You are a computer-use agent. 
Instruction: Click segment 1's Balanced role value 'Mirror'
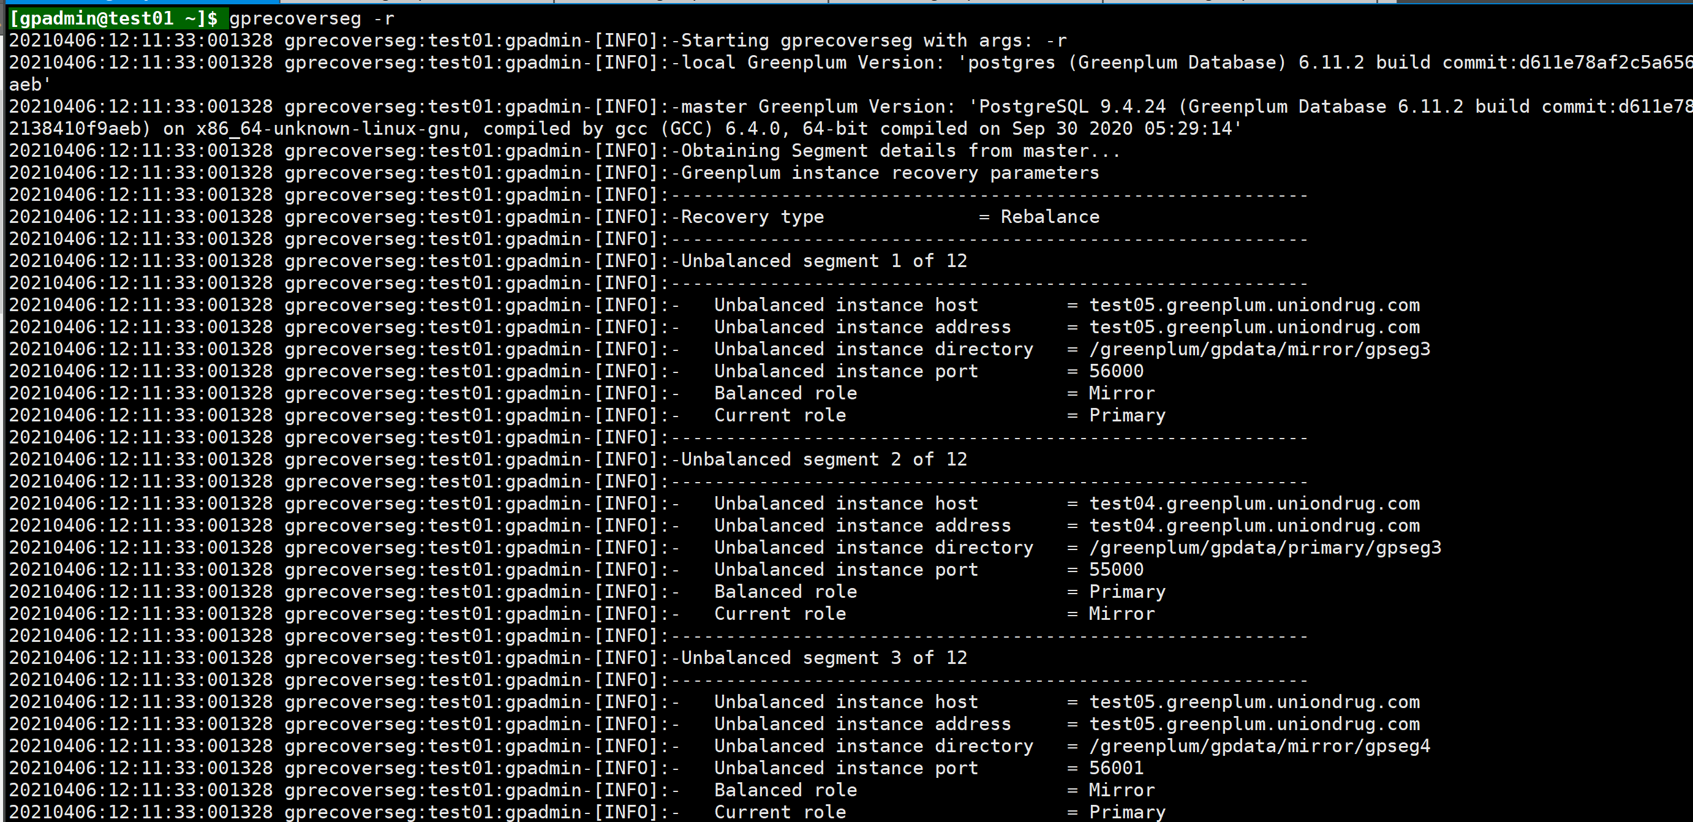(x=1122, y=393)
